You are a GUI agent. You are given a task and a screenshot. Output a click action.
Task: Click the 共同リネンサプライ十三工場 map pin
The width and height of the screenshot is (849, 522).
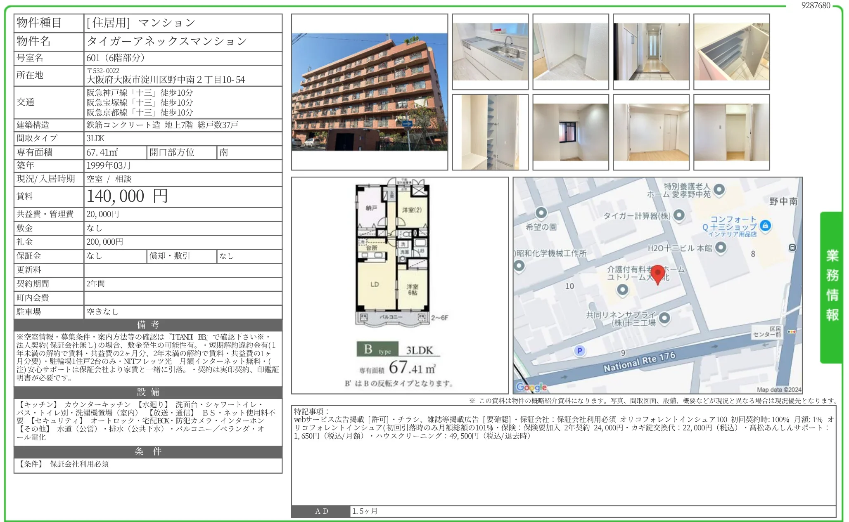pyautogui.click(x=664, y=318)
